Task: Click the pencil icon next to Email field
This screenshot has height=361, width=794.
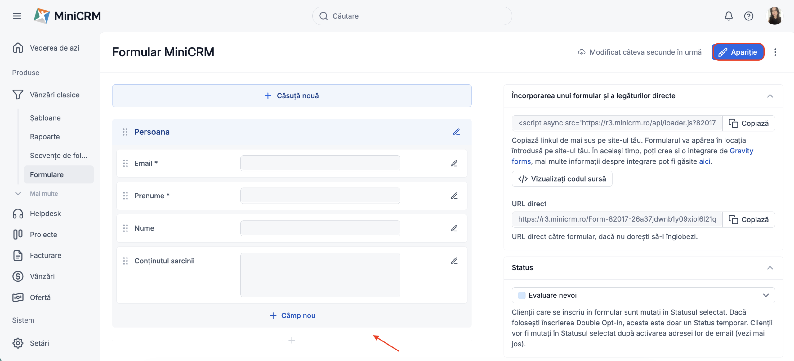Action: 454,163
